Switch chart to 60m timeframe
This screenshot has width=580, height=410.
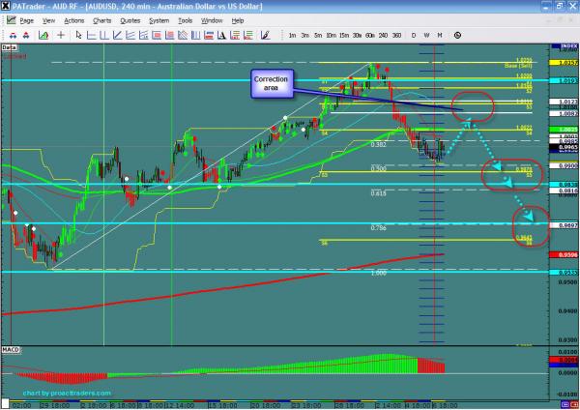coord(369,35)
